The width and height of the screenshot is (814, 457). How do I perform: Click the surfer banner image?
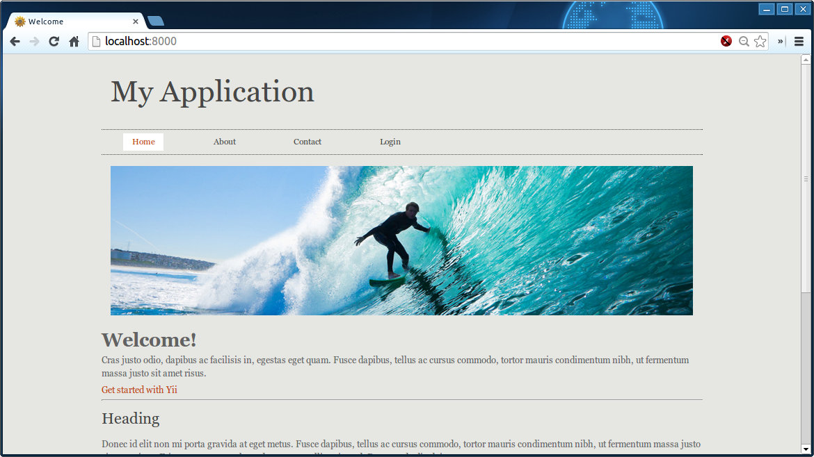[x=401, y=240]
